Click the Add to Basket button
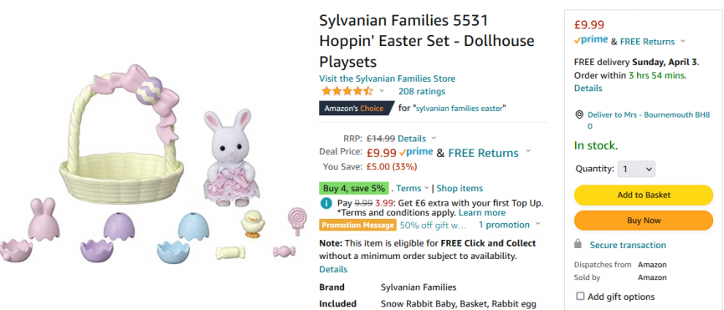This screenshot has width=724, height=310. point(643,195)
